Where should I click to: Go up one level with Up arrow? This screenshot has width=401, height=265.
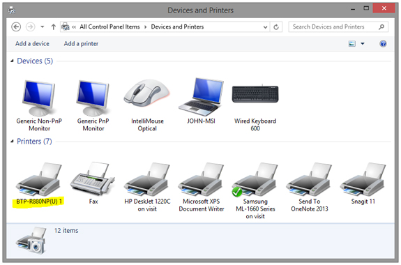coord(53,27)
